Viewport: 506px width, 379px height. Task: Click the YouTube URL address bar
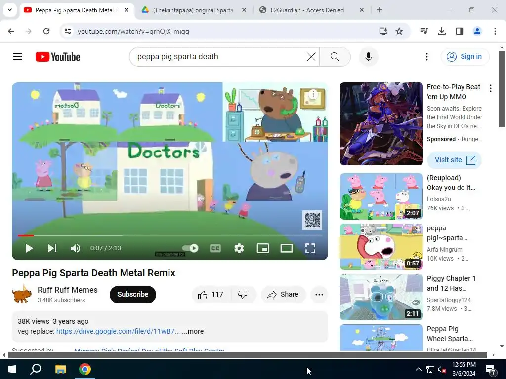[223, 31]
